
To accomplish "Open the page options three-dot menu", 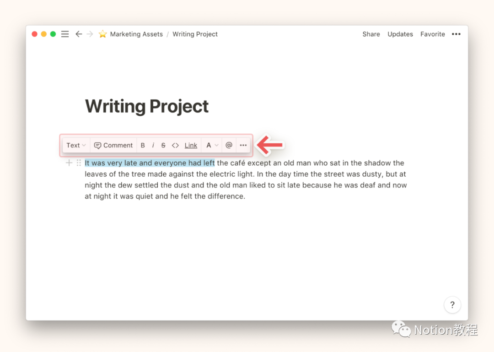I will [x=456, y=34].
